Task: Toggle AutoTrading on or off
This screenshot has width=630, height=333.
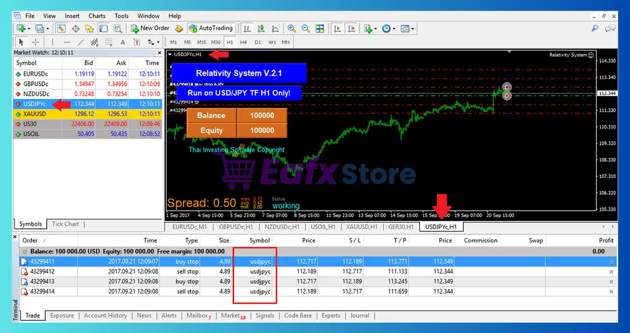Action: click(x=211, y=28)
